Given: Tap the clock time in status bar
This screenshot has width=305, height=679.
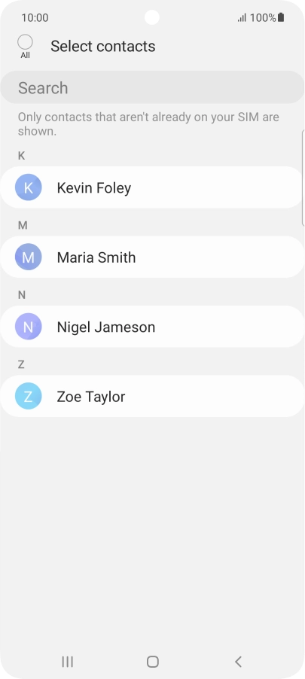Looking at the screenshot, I should 35,18.
